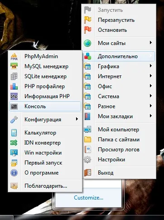The height and width of the screenshot is (220, 164).
Task: Select PHP профайлер entry
Action: point(45,86)
